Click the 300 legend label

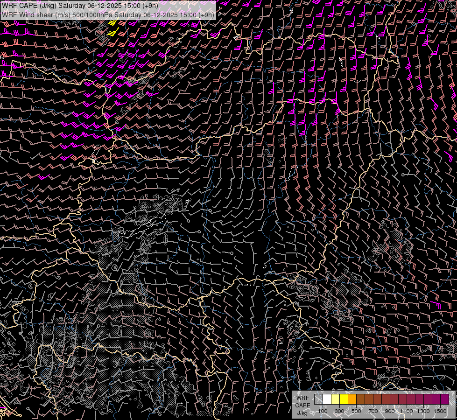click(339, 411)
